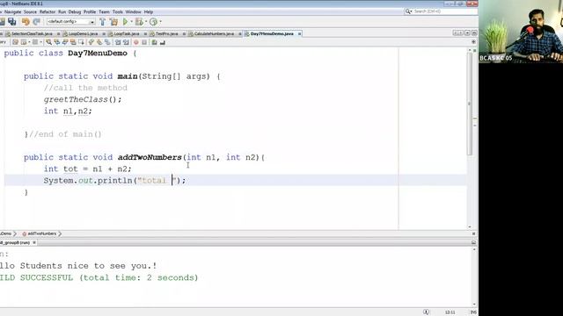Screen dimensions: 563x316
Task: Click the Comment lines editor icon
Action: click(155, 42)
